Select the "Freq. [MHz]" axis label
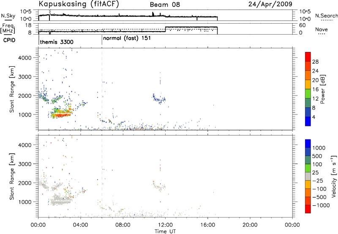 8,28
